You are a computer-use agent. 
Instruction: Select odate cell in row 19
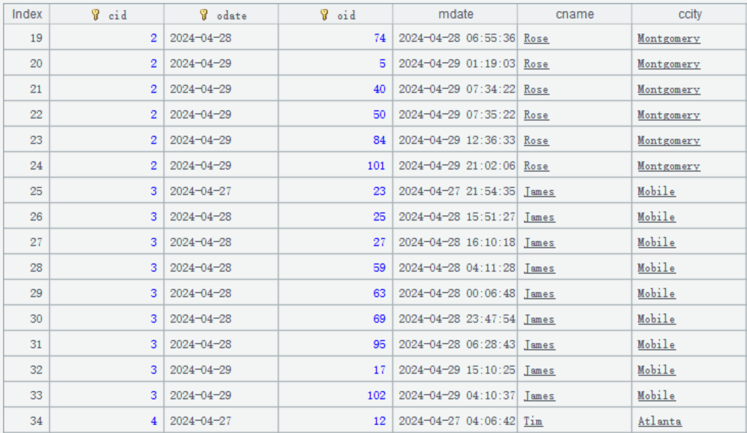click(221, 38)
